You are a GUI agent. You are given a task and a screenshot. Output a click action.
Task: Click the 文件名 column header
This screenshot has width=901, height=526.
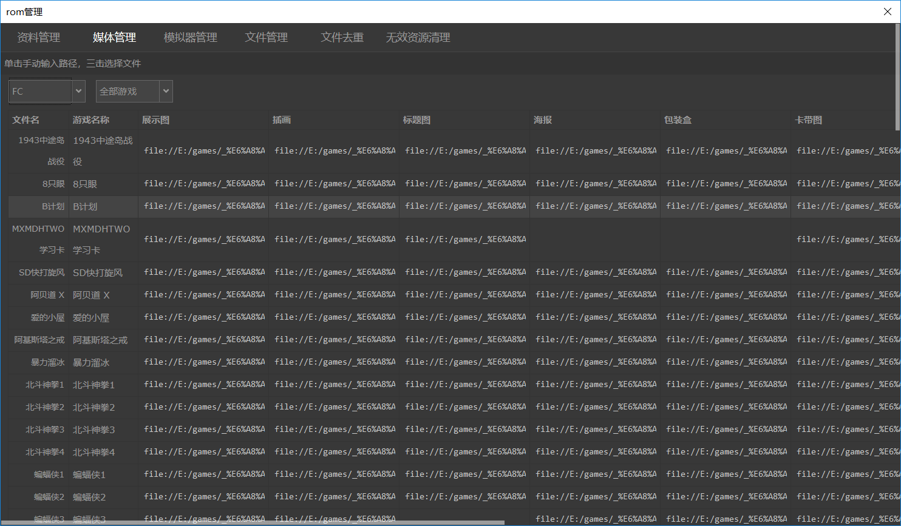point(25,120)
